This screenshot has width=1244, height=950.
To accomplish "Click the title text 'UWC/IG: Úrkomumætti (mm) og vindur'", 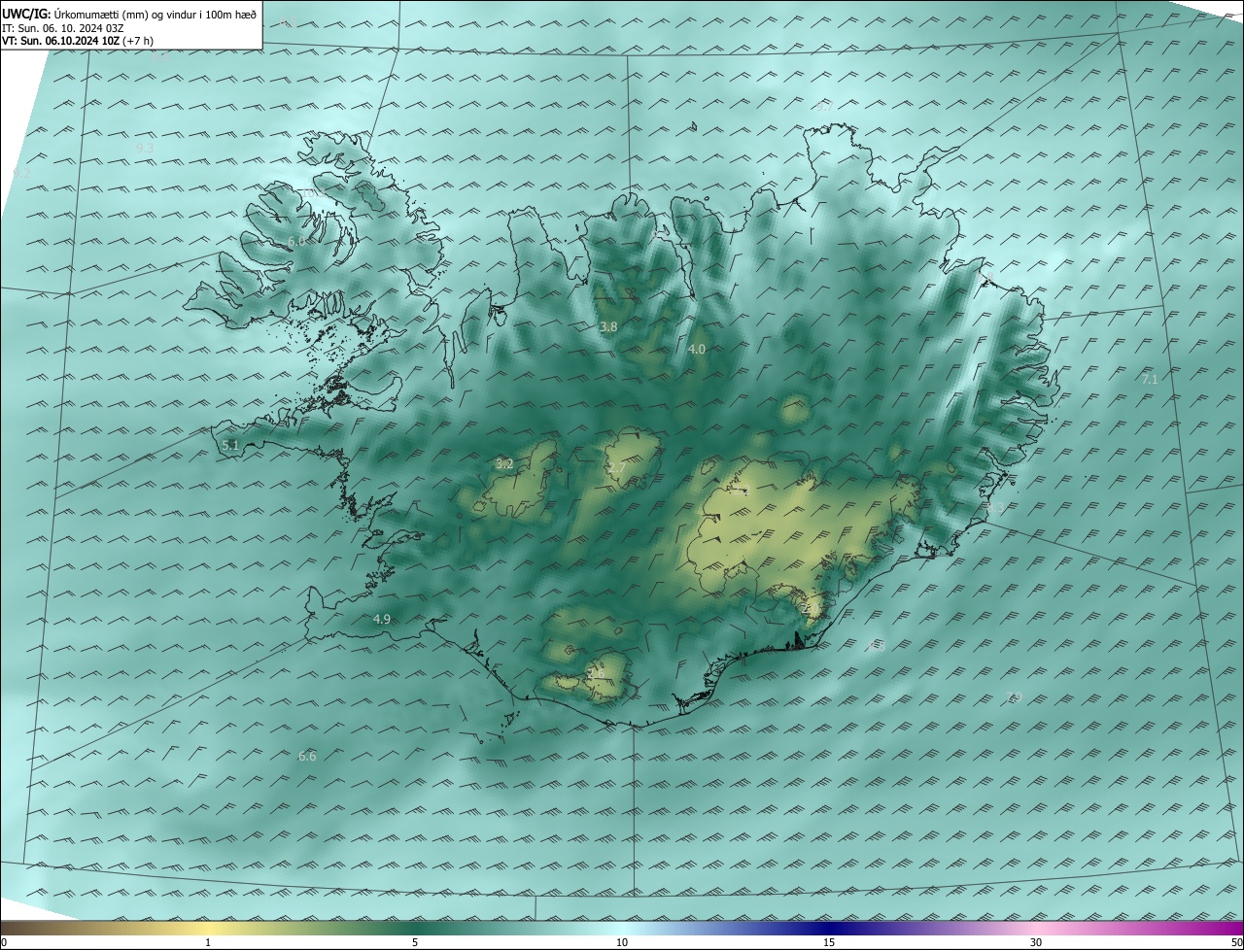I will point(98,15).
